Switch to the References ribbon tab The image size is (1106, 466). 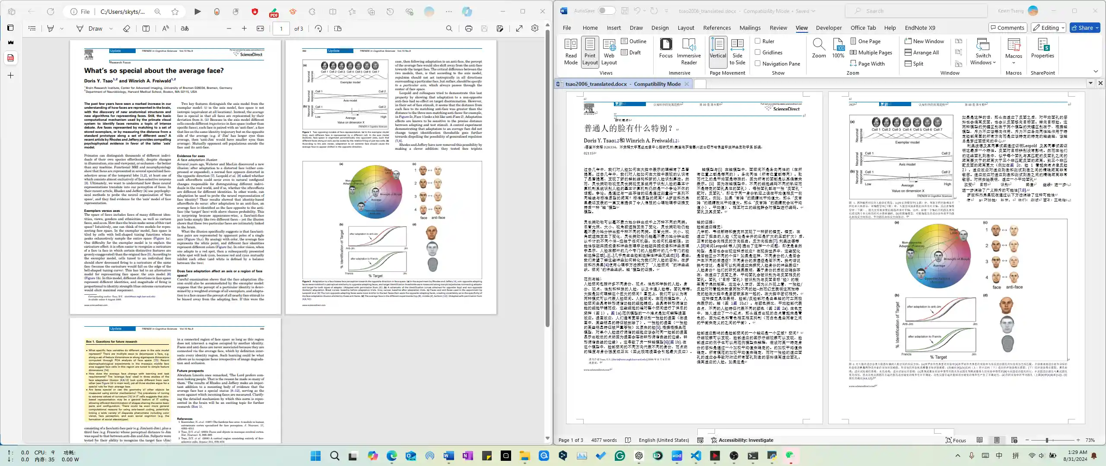[717, 27]
